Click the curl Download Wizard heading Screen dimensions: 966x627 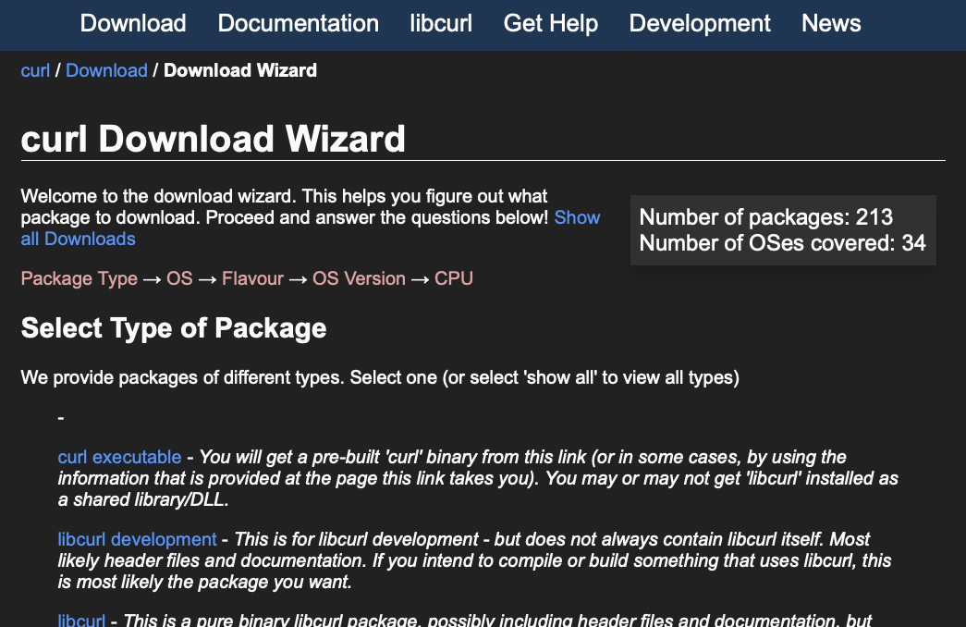click(214, 139)
